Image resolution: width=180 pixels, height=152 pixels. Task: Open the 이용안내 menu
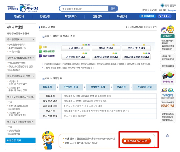coord(122,16)
